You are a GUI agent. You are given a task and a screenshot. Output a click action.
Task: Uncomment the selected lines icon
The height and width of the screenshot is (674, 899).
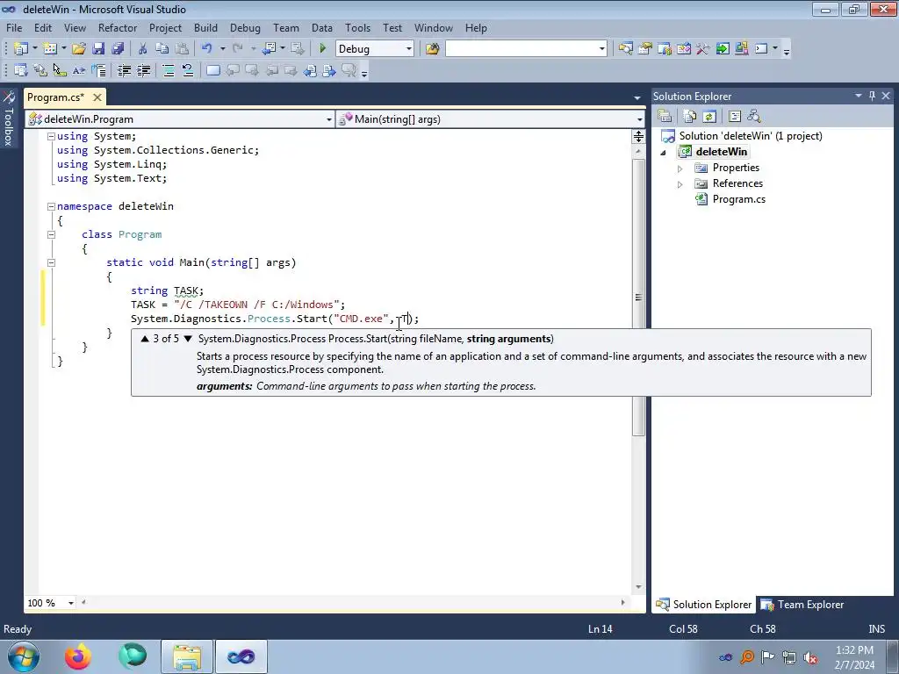point(188,70)
